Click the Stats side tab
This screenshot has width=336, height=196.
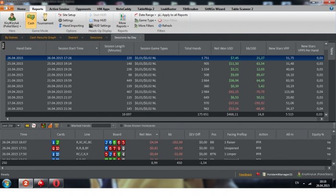(x=3, y=46)
